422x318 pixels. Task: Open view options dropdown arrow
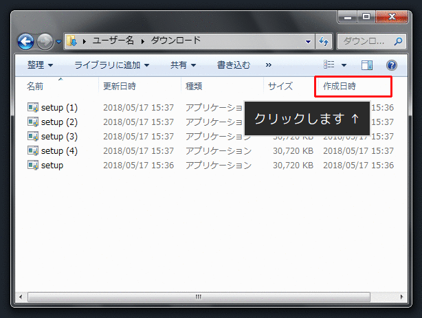pyautogui.click(x=344, y=65)
